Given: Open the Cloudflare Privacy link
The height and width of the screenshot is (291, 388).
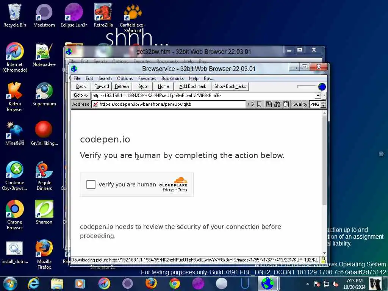Looking at the screenshot, I should coord(168,189).
